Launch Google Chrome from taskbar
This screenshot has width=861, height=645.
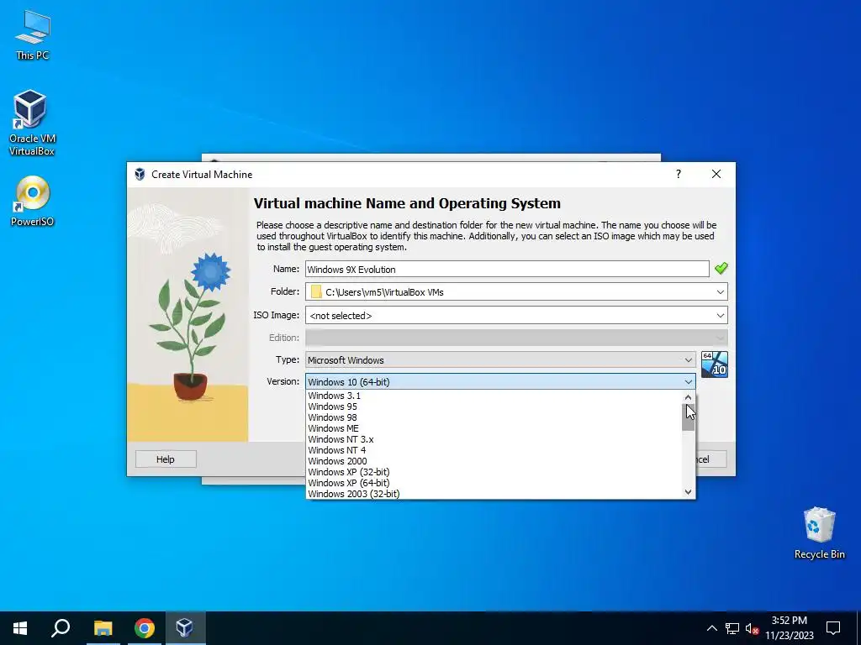(144, 628)
